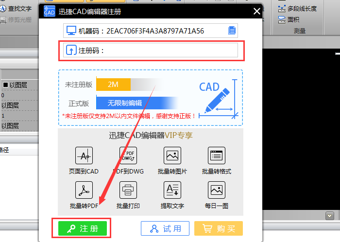Click the scroll-down arrow in main window
The width and height of the screenshot is (340, 242).
(330, 216)
